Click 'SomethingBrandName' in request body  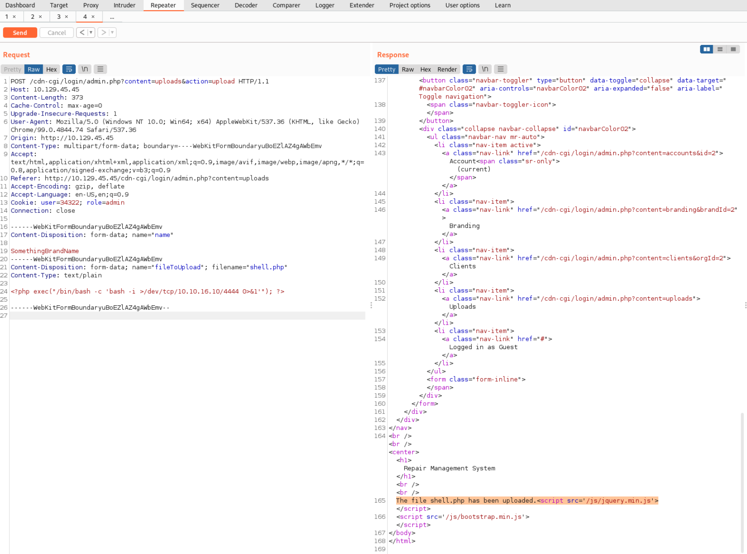(45, 251)
